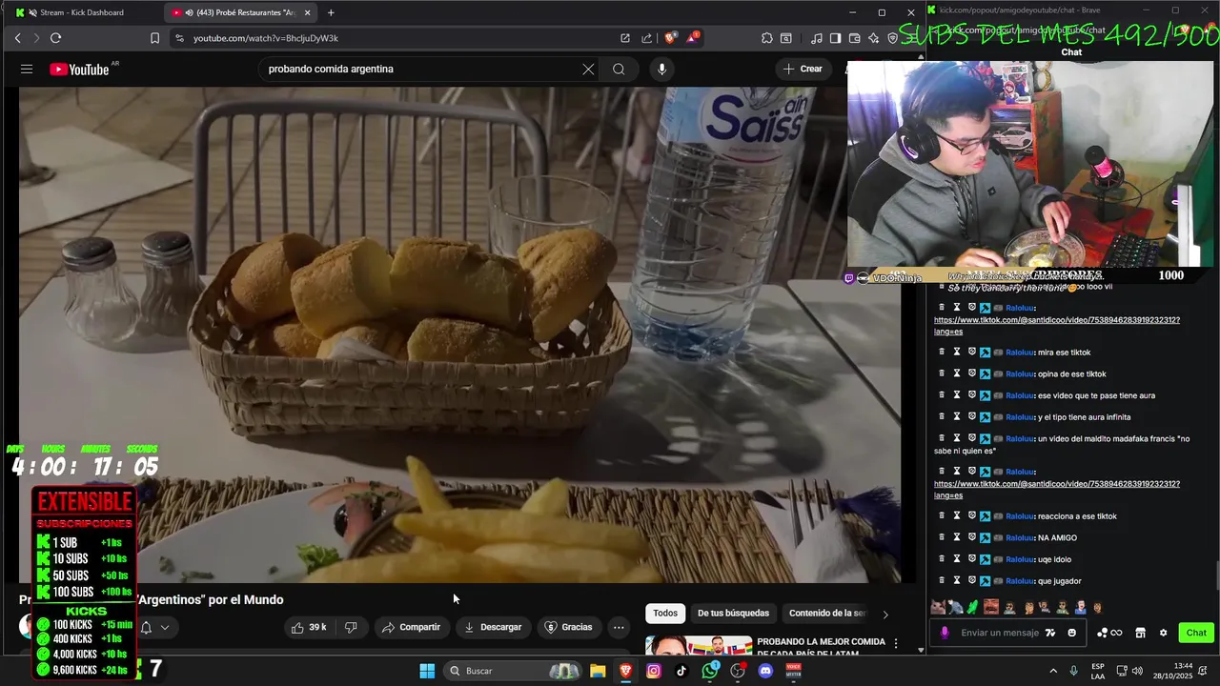This screenshot has height=686, width=1220.
Task: Like the video with 39 k
Action: click(308, 627)
